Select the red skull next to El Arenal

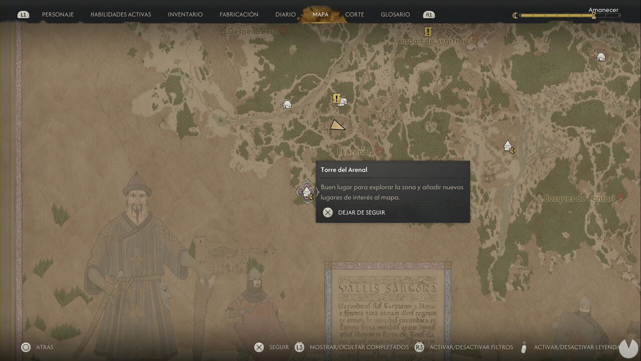(378, 151)
